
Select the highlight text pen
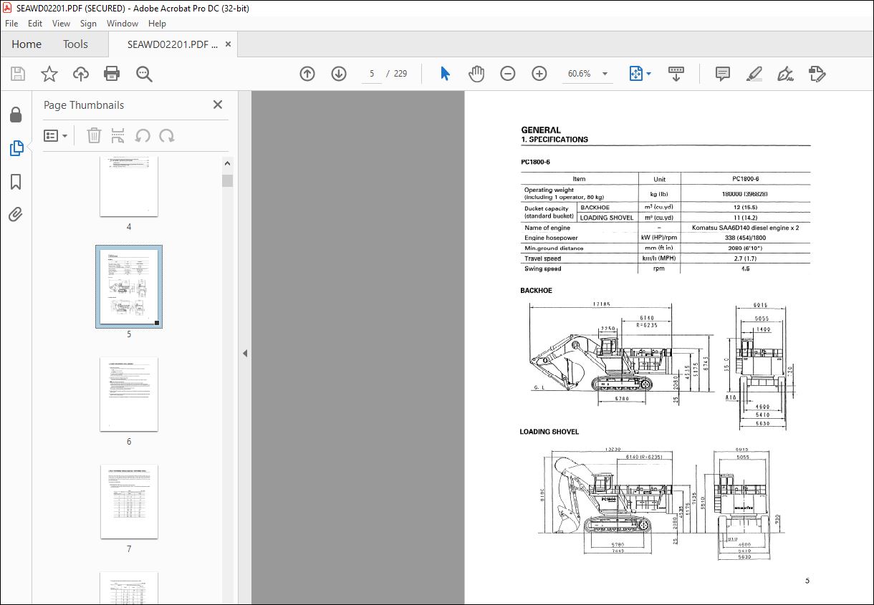click(x=754, y=74)
